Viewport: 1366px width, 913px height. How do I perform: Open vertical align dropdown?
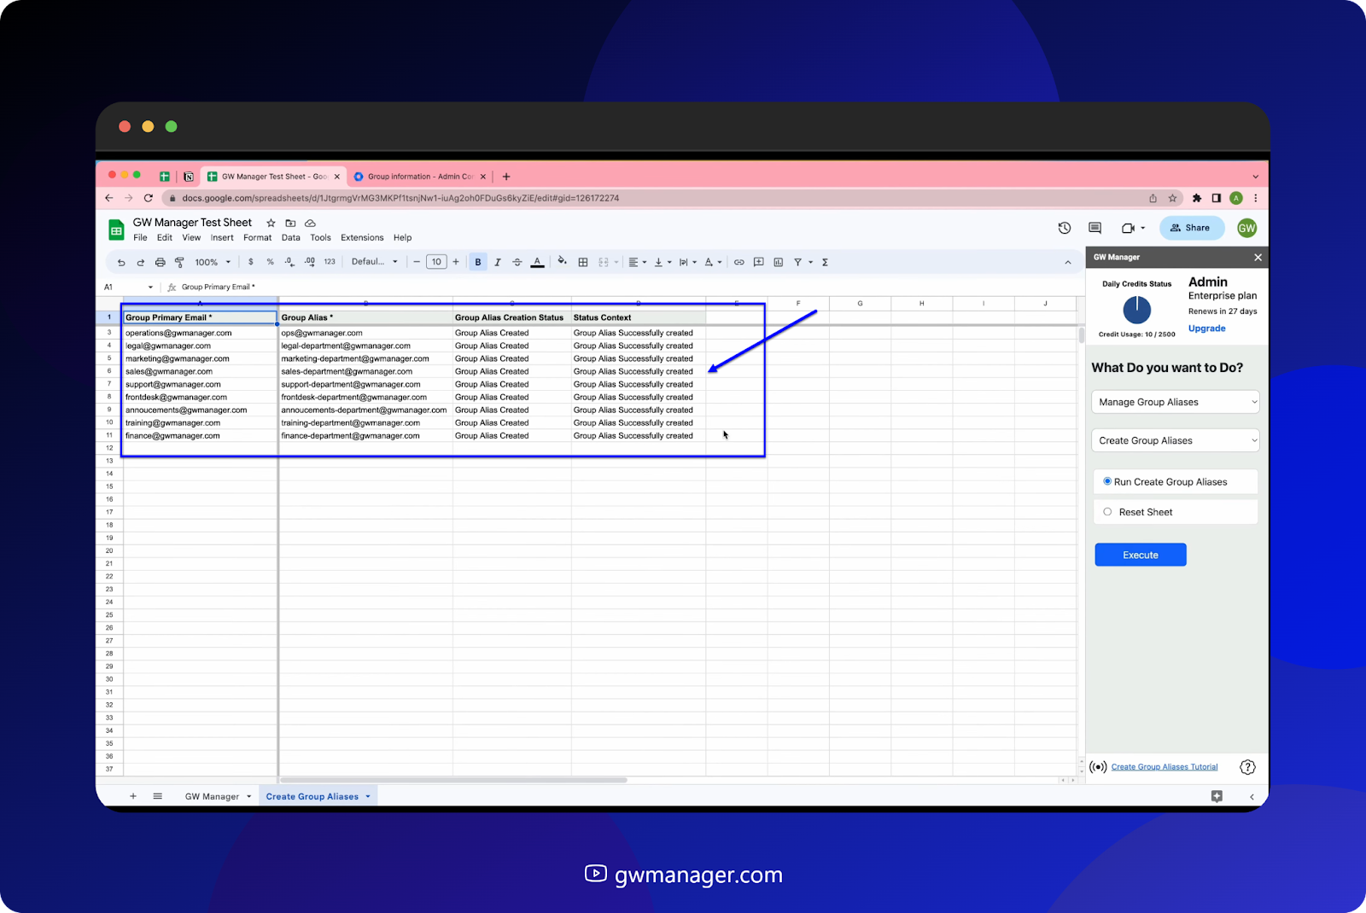tap(663, 262)
